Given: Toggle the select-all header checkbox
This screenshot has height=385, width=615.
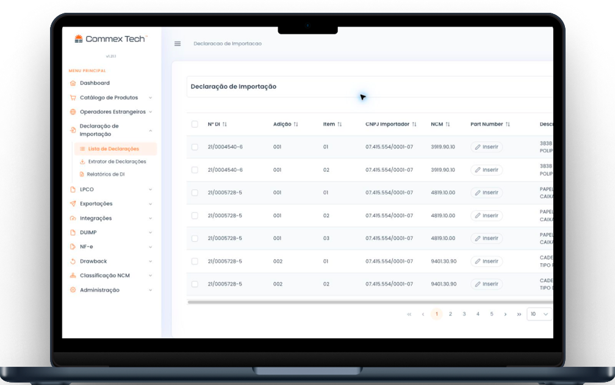Looking at the screenshot, I should (195, 124).
